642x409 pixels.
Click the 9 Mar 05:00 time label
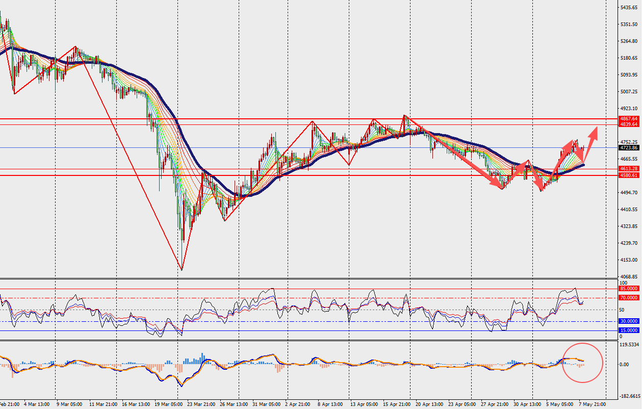pyautogui.click(x=69, y=405)
